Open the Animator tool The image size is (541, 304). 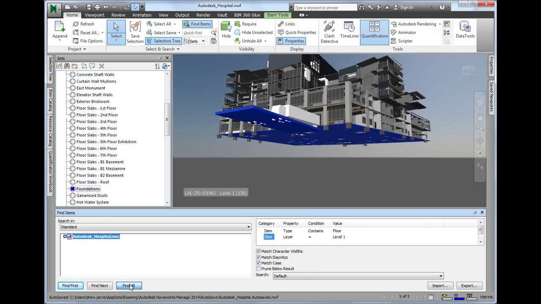[403, 33]
